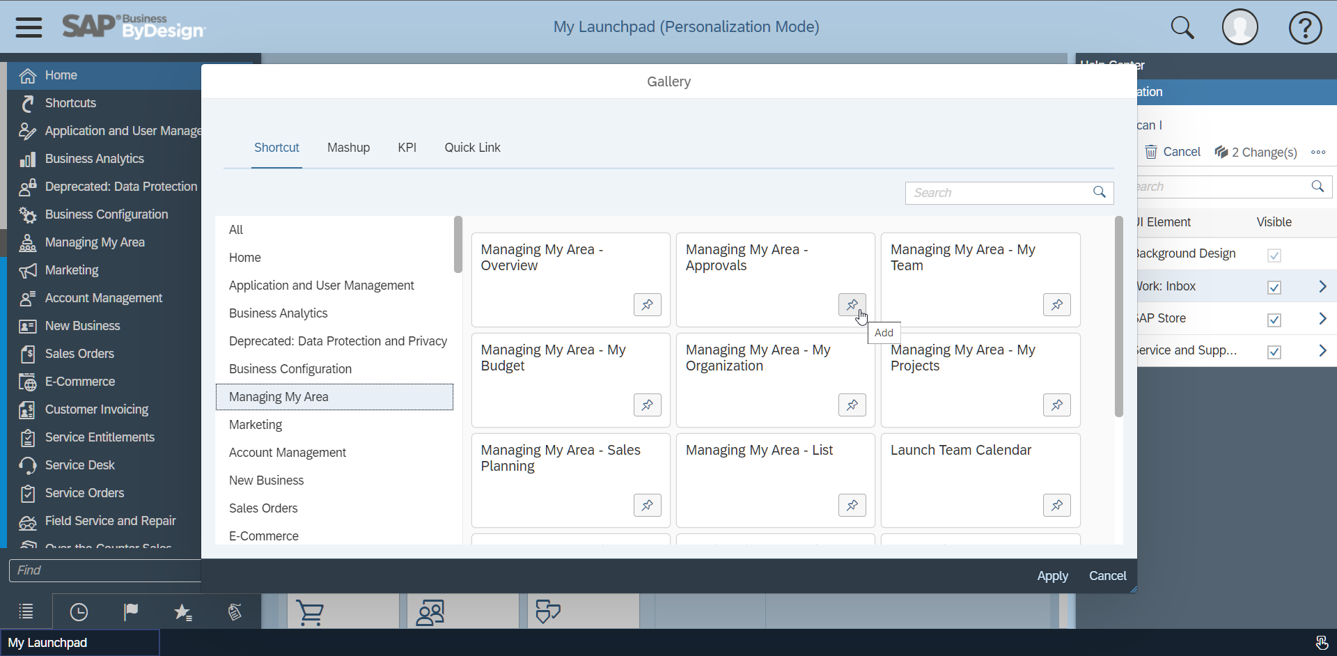Switch to the Quick Link tab
Viewport: 1337px width, 656px height.
(x=473, y=148)
